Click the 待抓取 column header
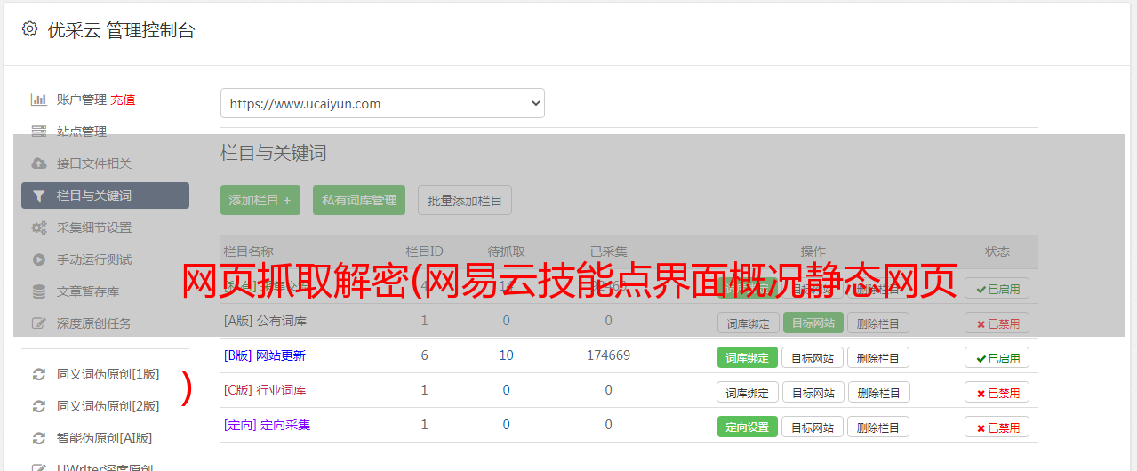This screenshot has width=1137, height=471. tap(506, 251)
